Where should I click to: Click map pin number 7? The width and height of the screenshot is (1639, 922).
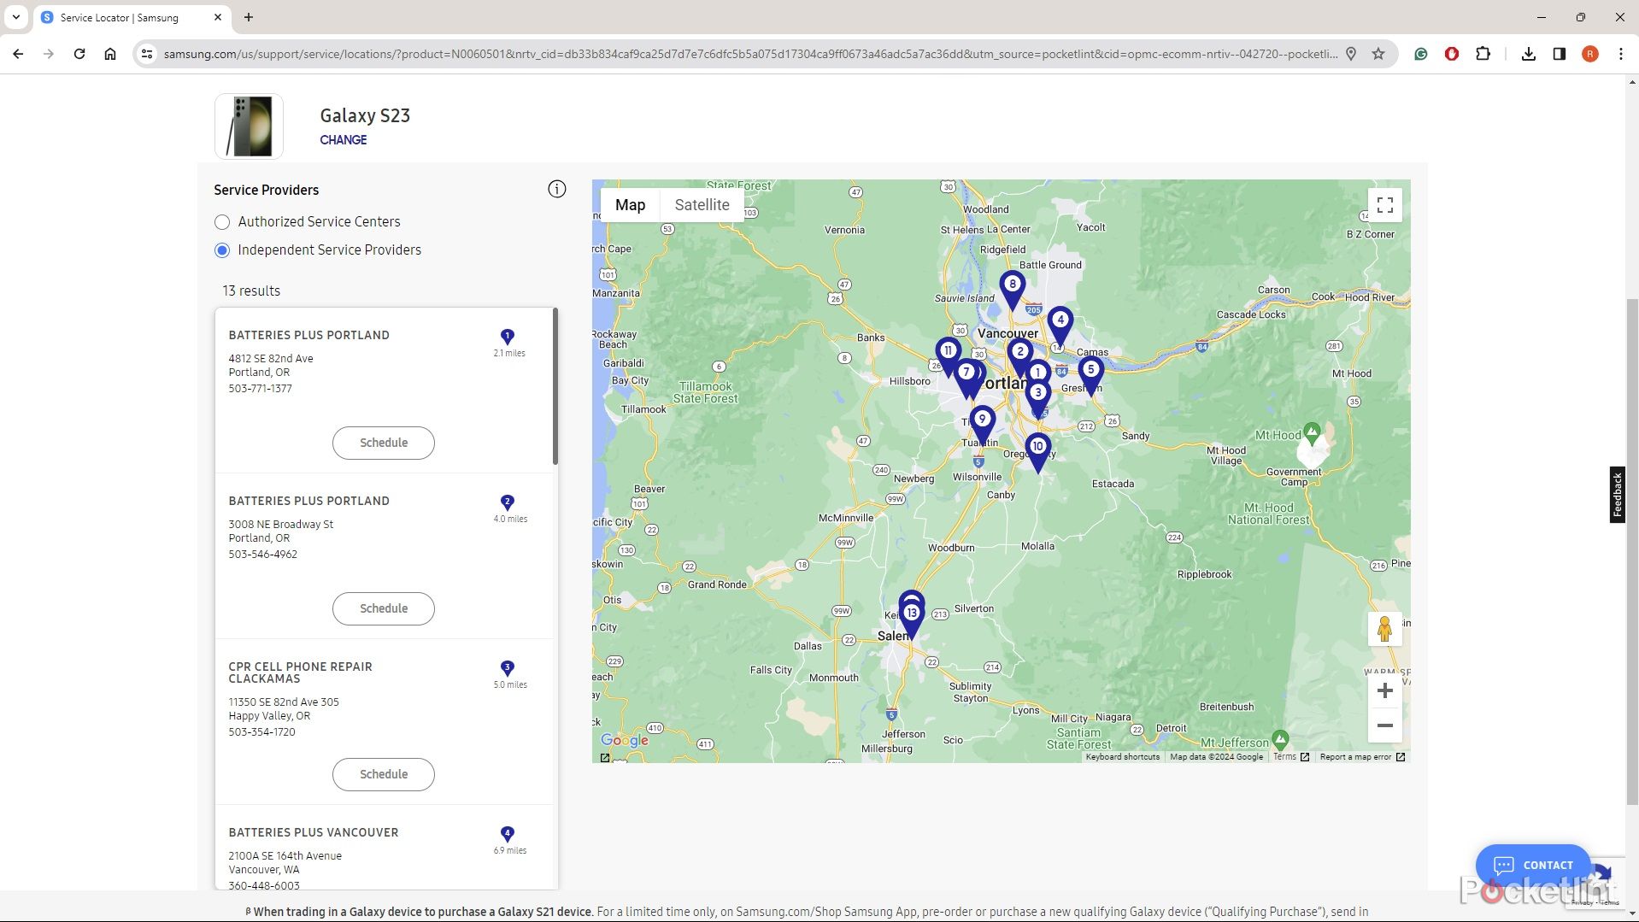click(x=966, y=377)
